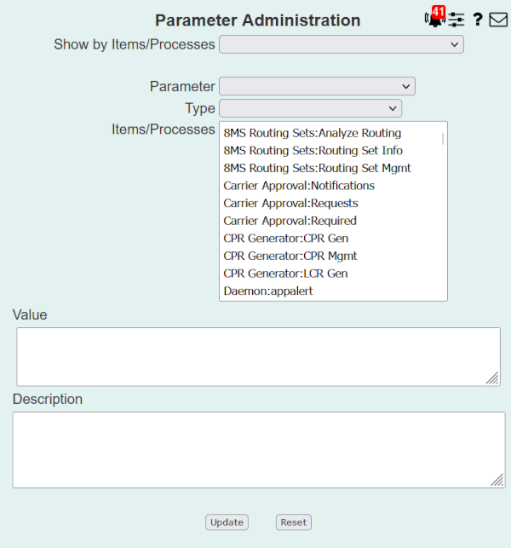Select Carrier Approval:Notifications in list
The height and width of the screenshot is (548, 511).
[x=299, y=186]
